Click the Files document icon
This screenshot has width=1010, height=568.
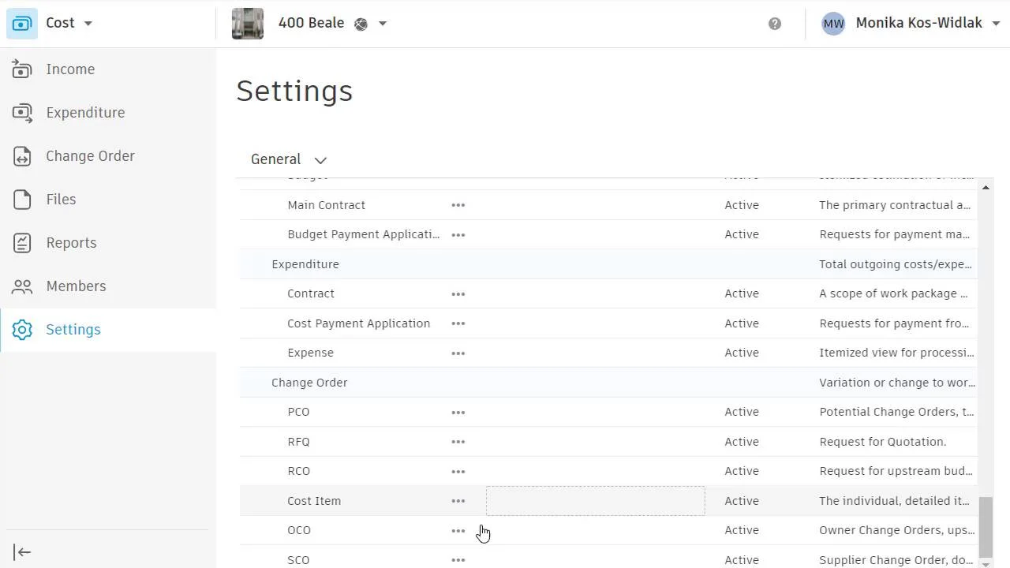pyautogui.click(x=22, y=200)
